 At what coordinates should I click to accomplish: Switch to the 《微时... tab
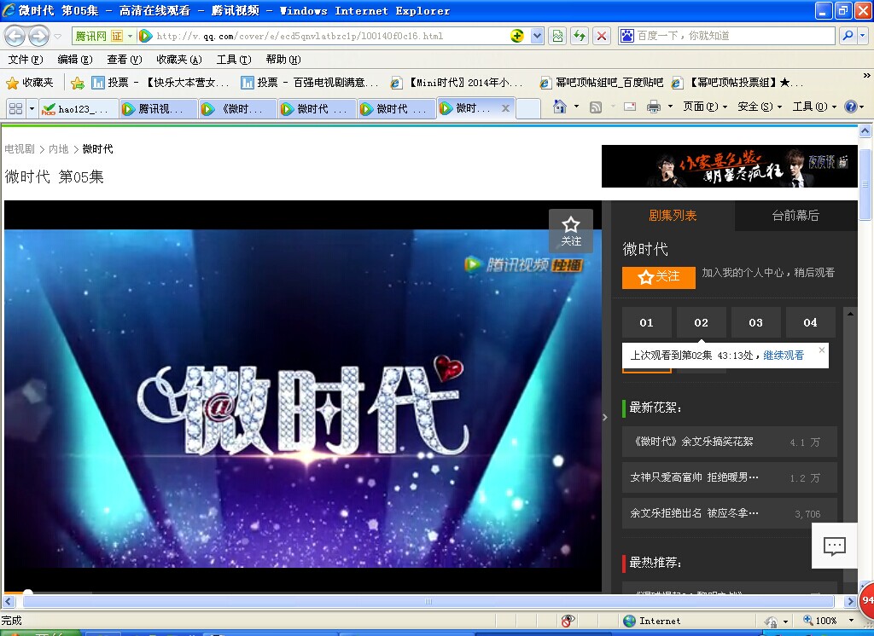click(238, 108)
